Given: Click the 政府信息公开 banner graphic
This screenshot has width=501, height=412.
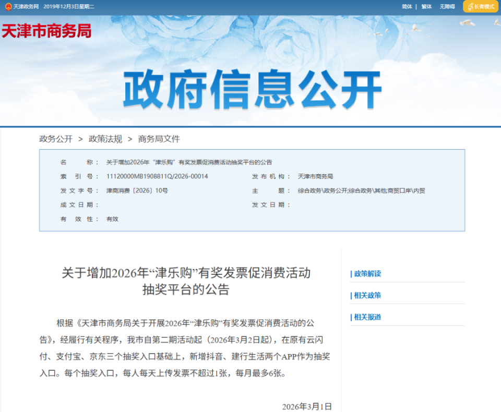Looking at the screenshot, I should click(250, 89).
